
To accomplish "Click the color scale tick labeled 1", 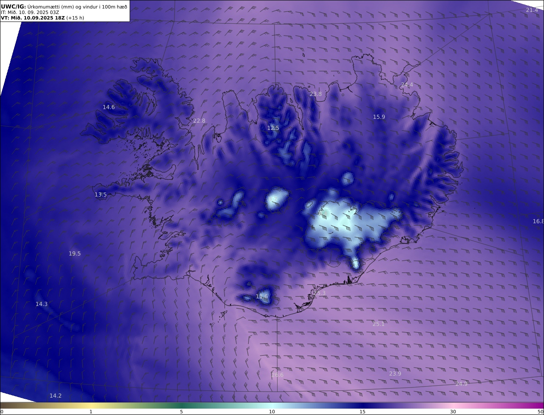I will tap(91, 412).
